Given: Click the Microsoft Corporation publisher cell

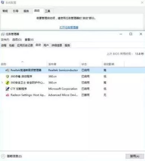Looking at the screenshot, I should point(63,89).
